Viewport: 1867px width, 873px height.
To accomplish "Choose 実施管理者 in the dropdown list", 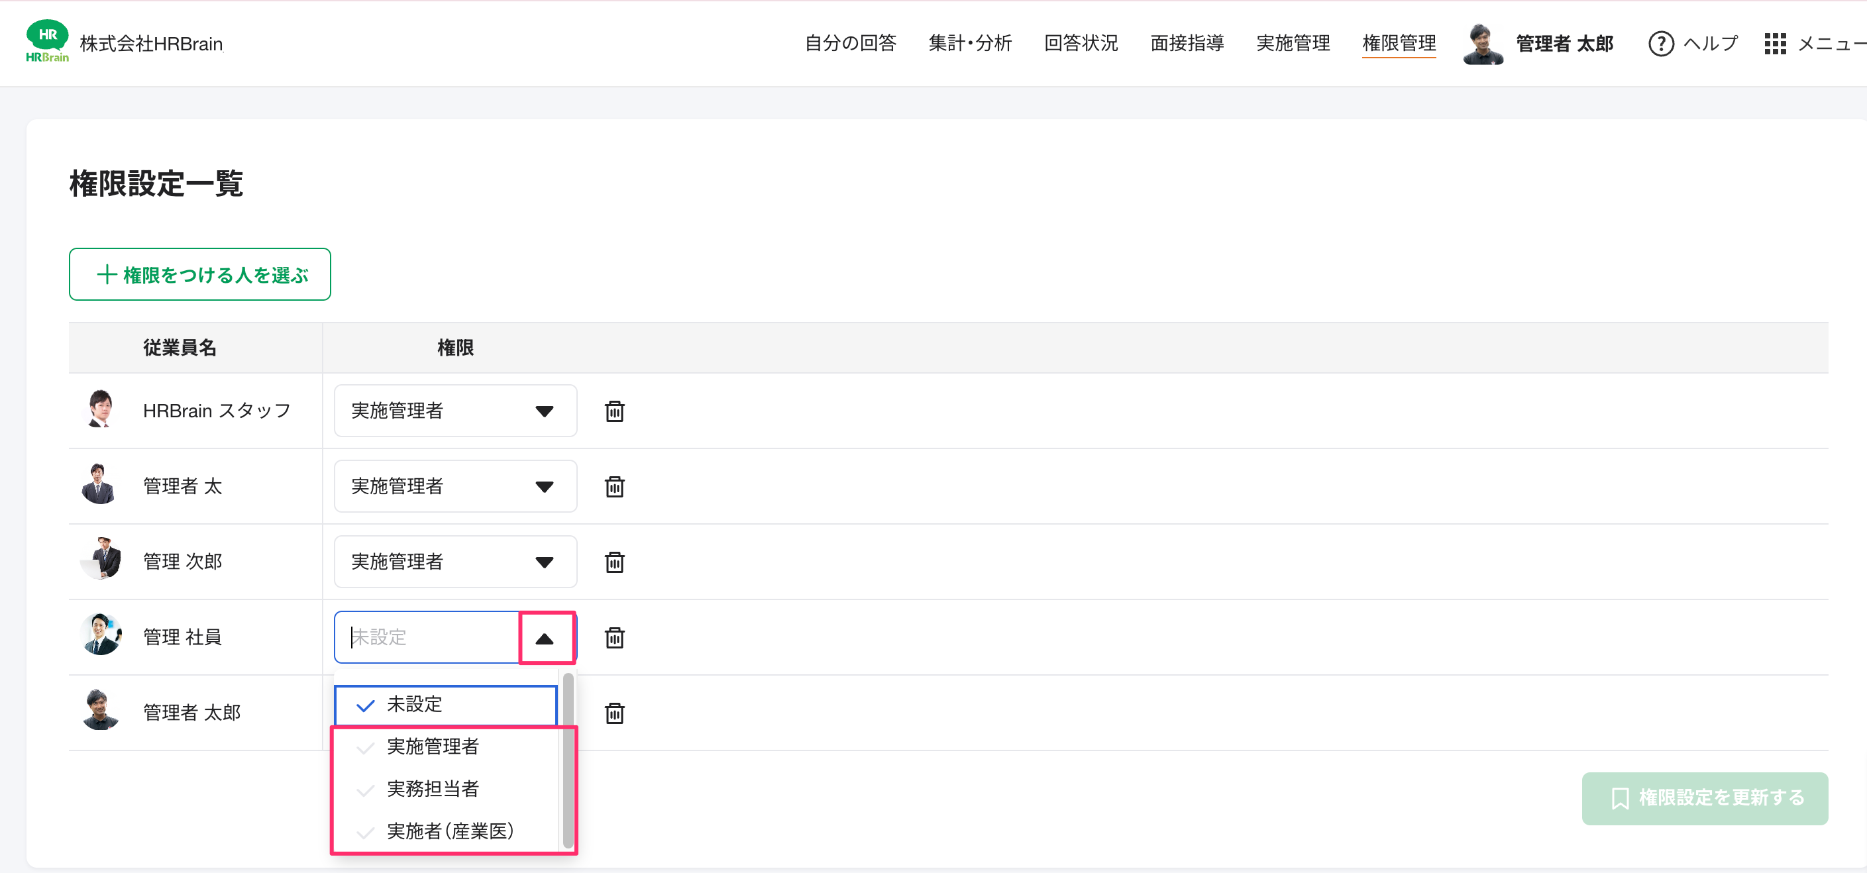I will (445, 746).
